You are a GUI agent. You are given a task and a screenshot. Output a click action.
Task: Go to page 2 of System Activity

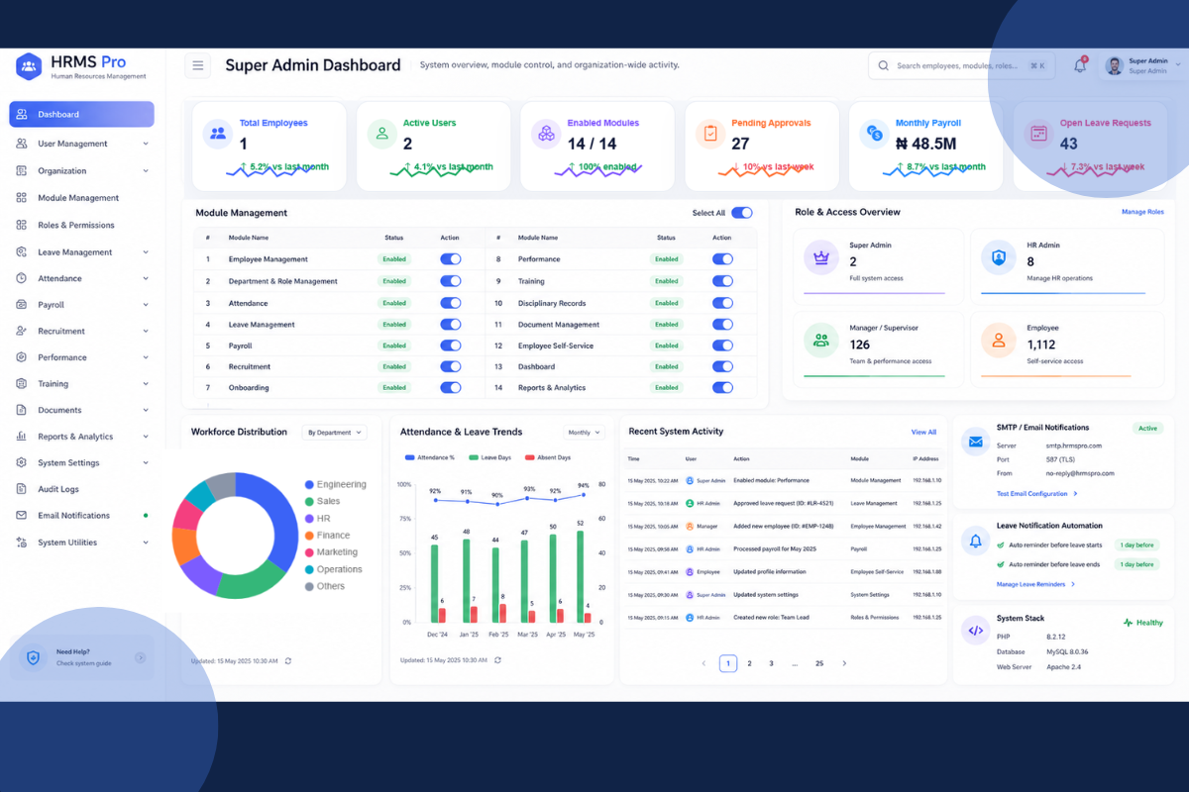point(749,663)
